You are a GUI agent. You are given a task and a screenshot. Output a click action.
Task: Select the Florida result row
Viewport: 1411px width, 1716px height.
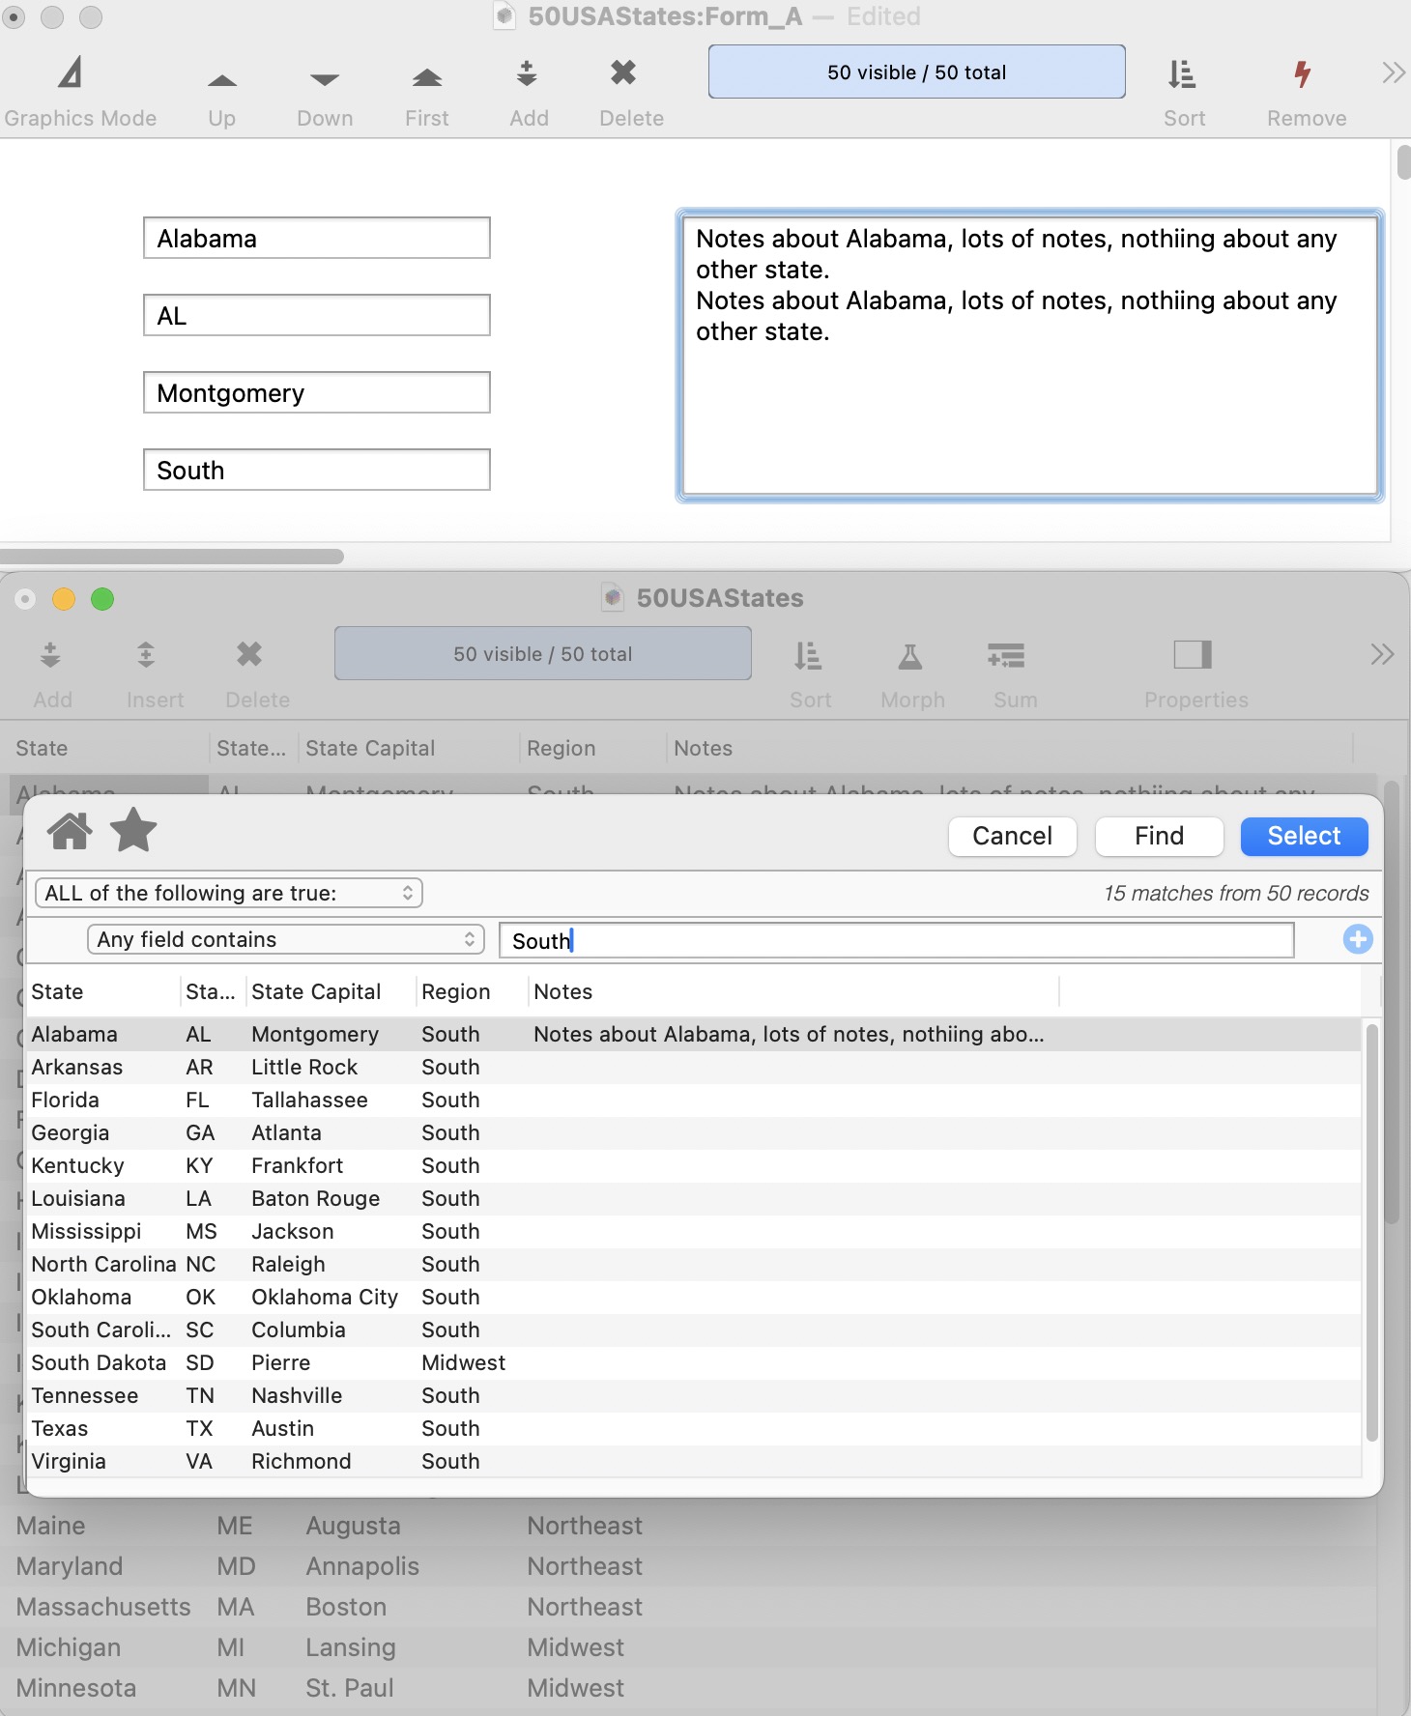pos(694,1100)
